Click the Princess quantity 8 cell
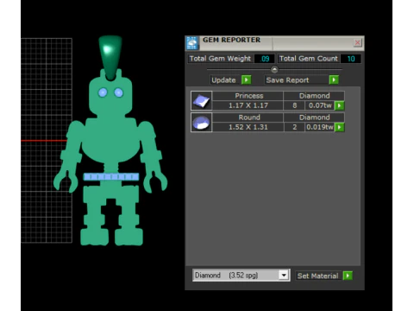Screen dimensions: 414x311 [294, 105]
